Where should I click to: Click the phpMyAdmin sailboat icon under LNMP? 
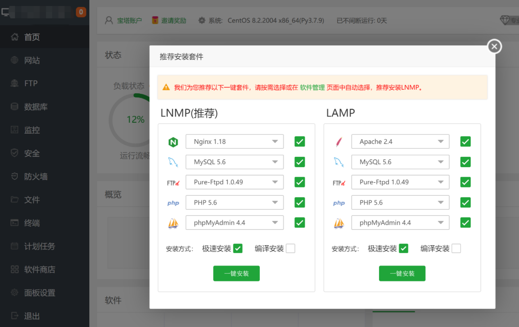point(173,223)
